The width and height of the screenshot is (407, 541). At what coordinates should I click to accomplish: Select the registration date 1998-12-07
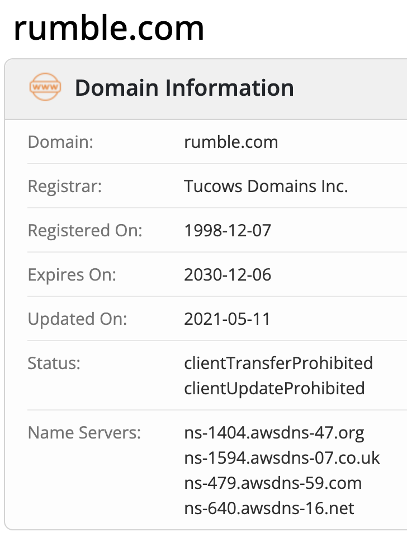tap(228, 230)
